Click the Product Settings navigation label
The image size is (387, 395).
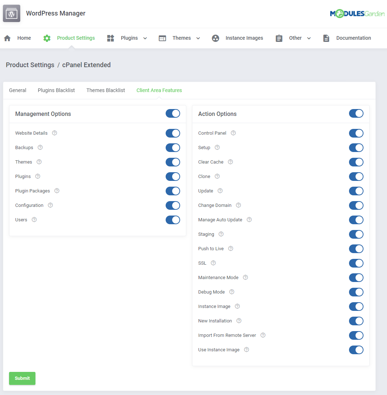click(x=76, y=38)
